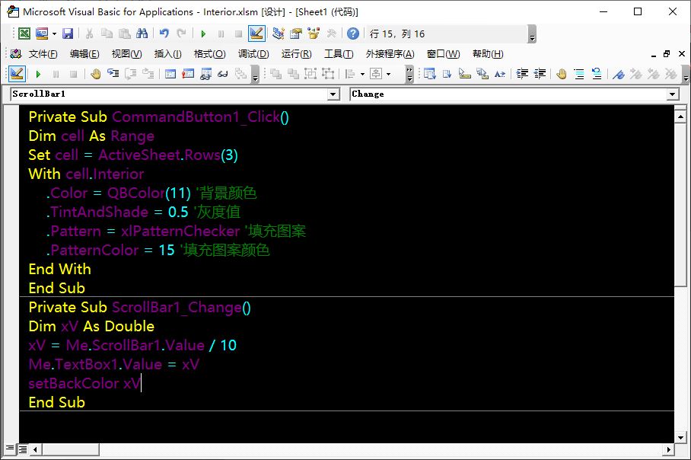Toggle Design Mode in the Debug toolbar

tap(17, 74)
